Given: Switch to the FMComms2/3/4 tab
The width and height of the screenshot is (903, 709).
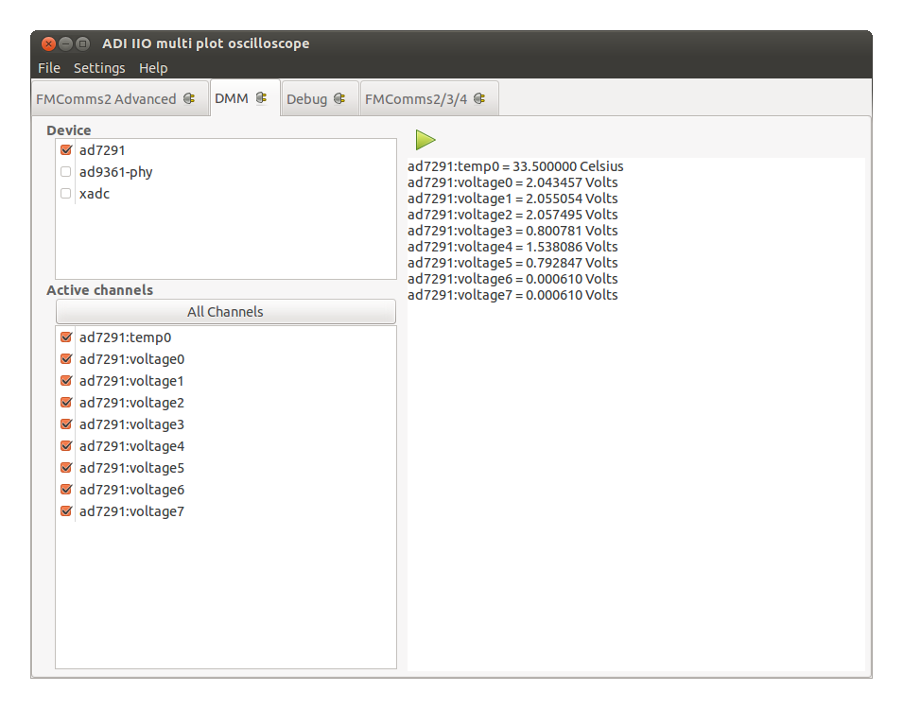Looking at the screenshot, I should [x=421, y=96].
